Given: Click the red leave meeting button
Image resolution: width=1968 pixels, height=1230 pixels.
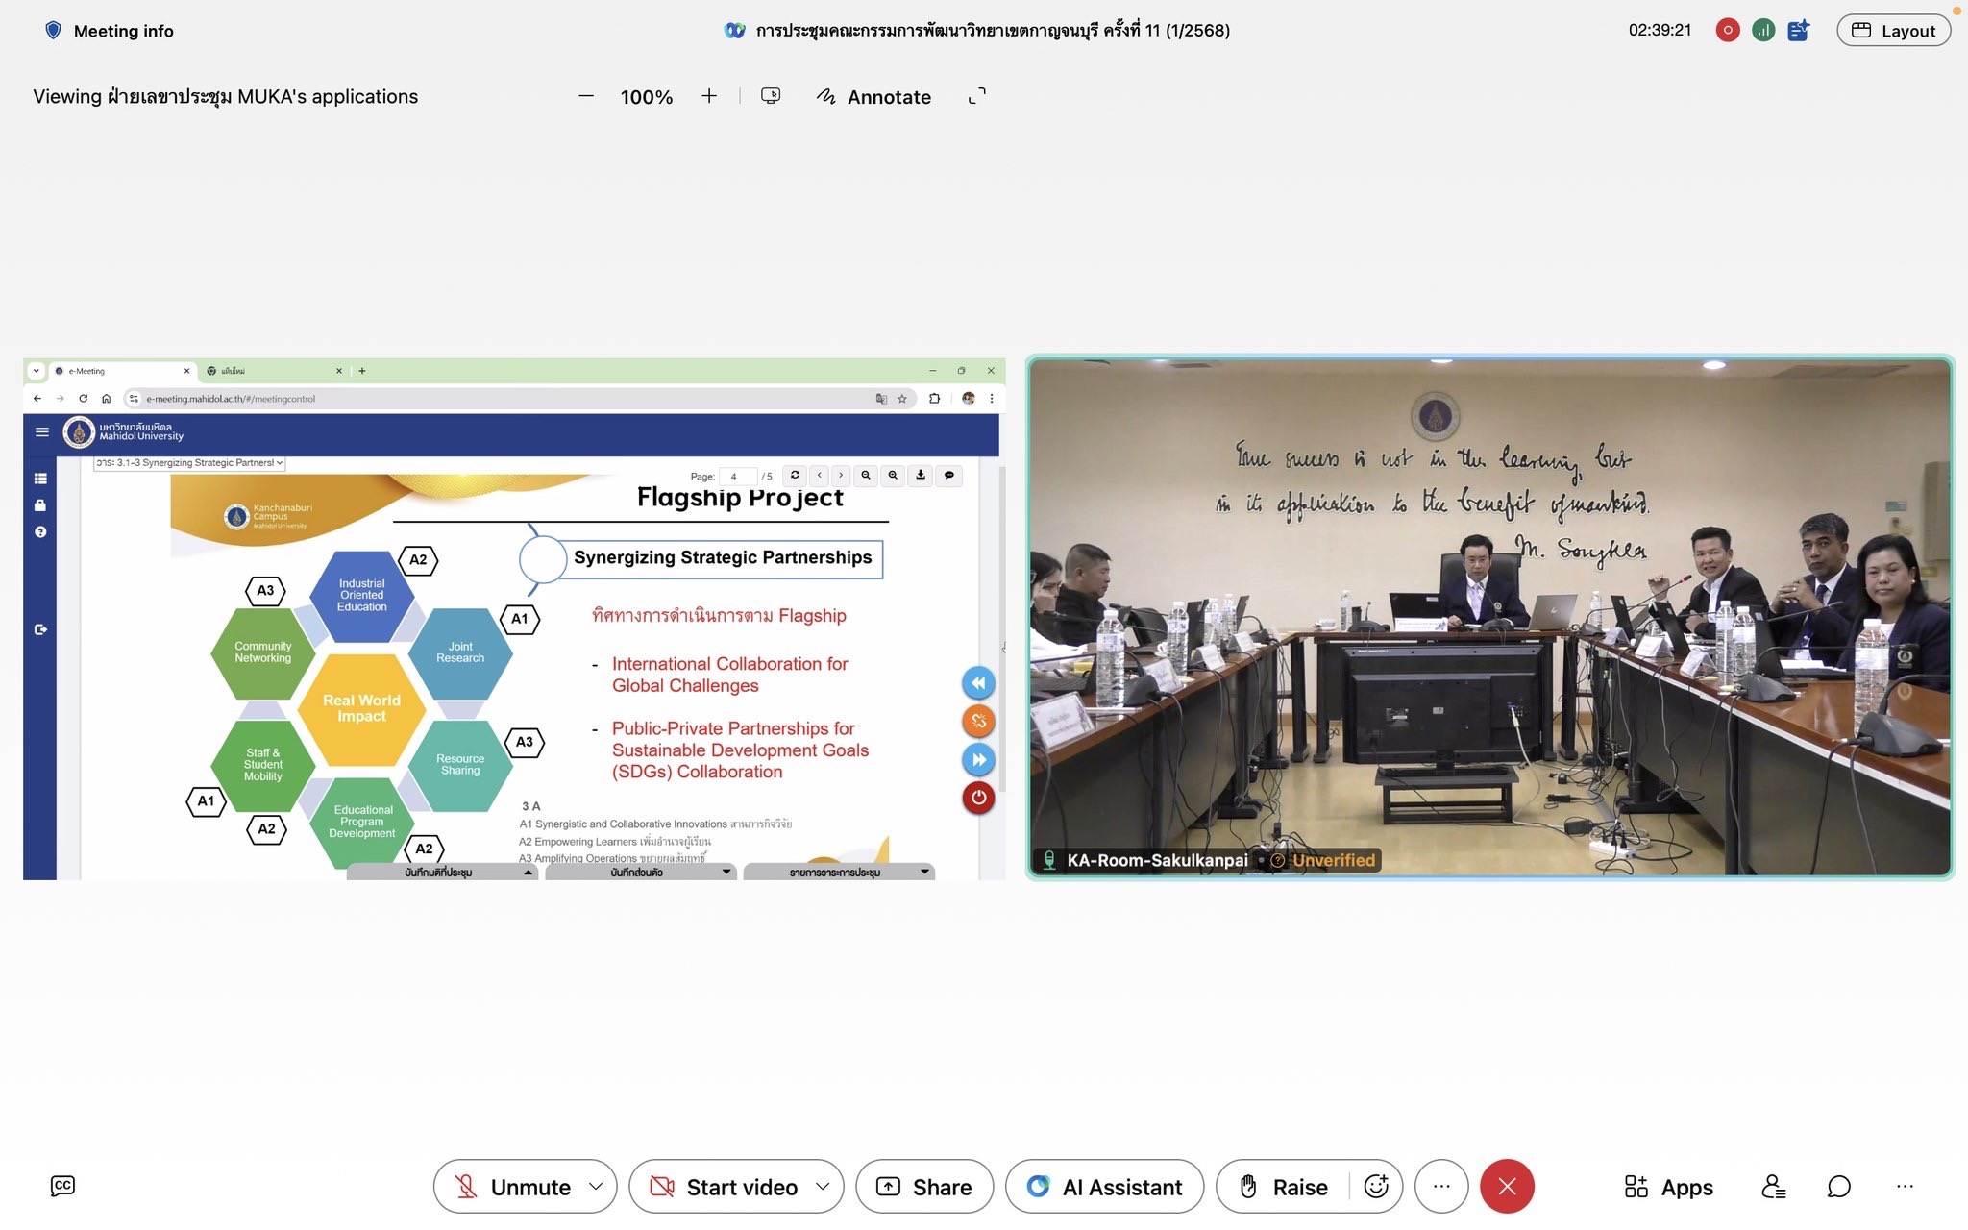Looking at the screenshot, I should [x=1506, y=1187].
